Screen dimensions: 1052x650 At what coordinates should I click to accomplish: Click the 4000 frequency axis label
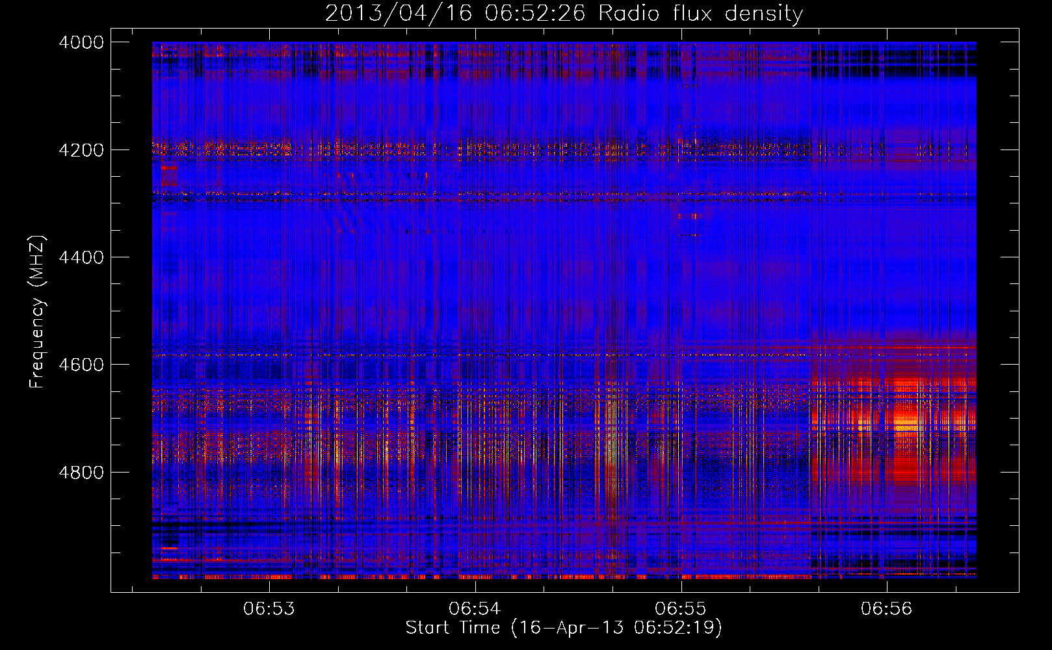(x=81, y=42)
